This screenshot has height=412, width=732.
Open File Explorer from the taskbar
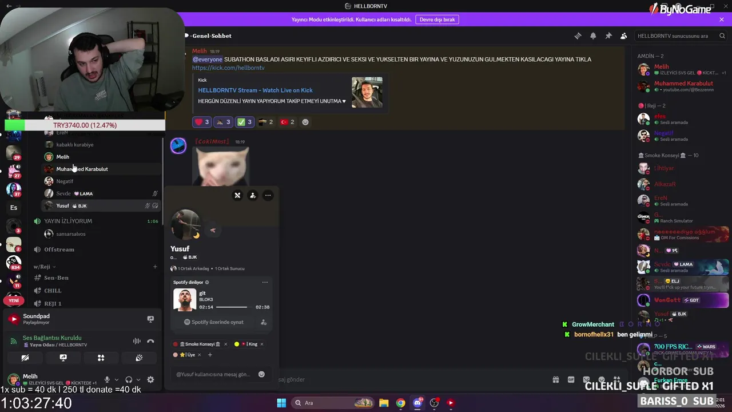click(x=384, y=403)
